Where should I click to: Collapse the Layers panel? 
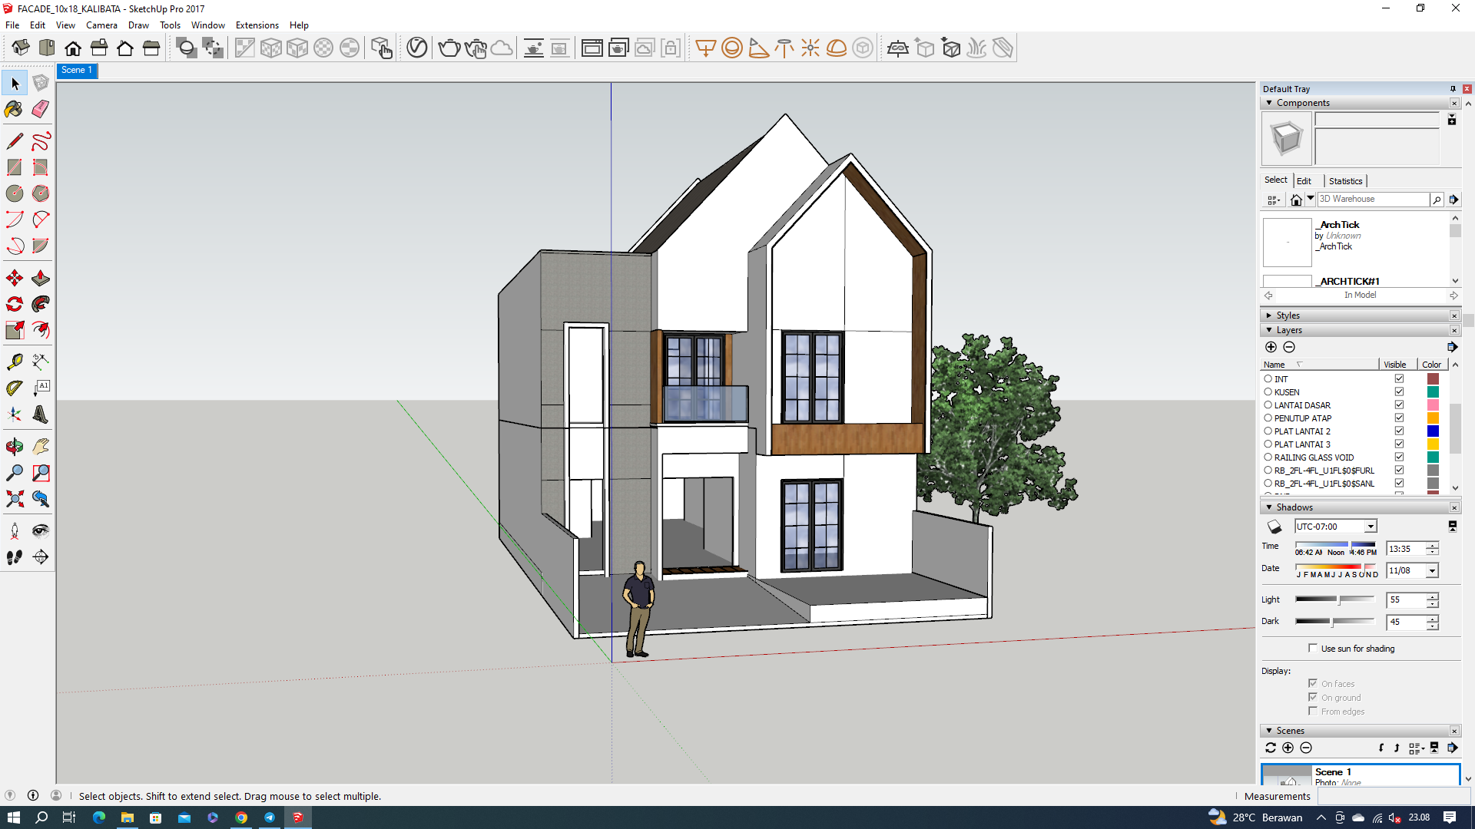1269,330
